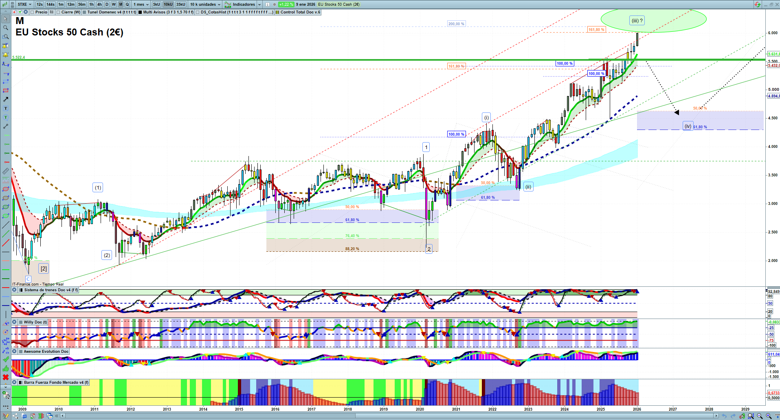This screenshot has width=780, height=420.
Task: Toggle the Cierre (W) checkbox
Action: coord(59,12)
